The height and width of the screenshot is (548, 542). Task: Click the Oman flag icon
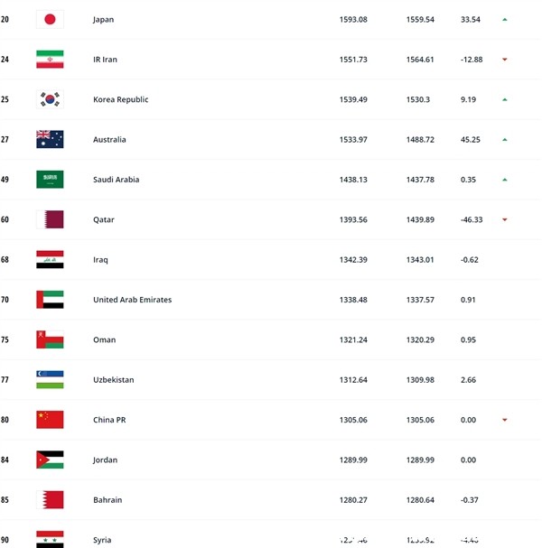pos(50,339)
